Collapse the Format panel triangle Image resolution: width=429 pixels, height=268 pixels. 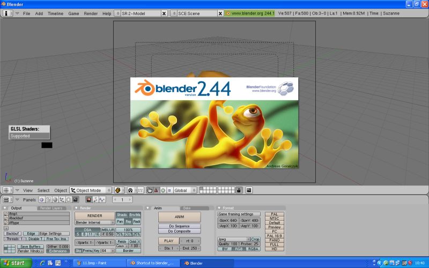219,208
